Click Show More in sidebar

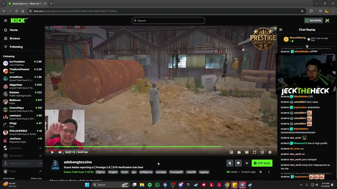pos(9,178)
